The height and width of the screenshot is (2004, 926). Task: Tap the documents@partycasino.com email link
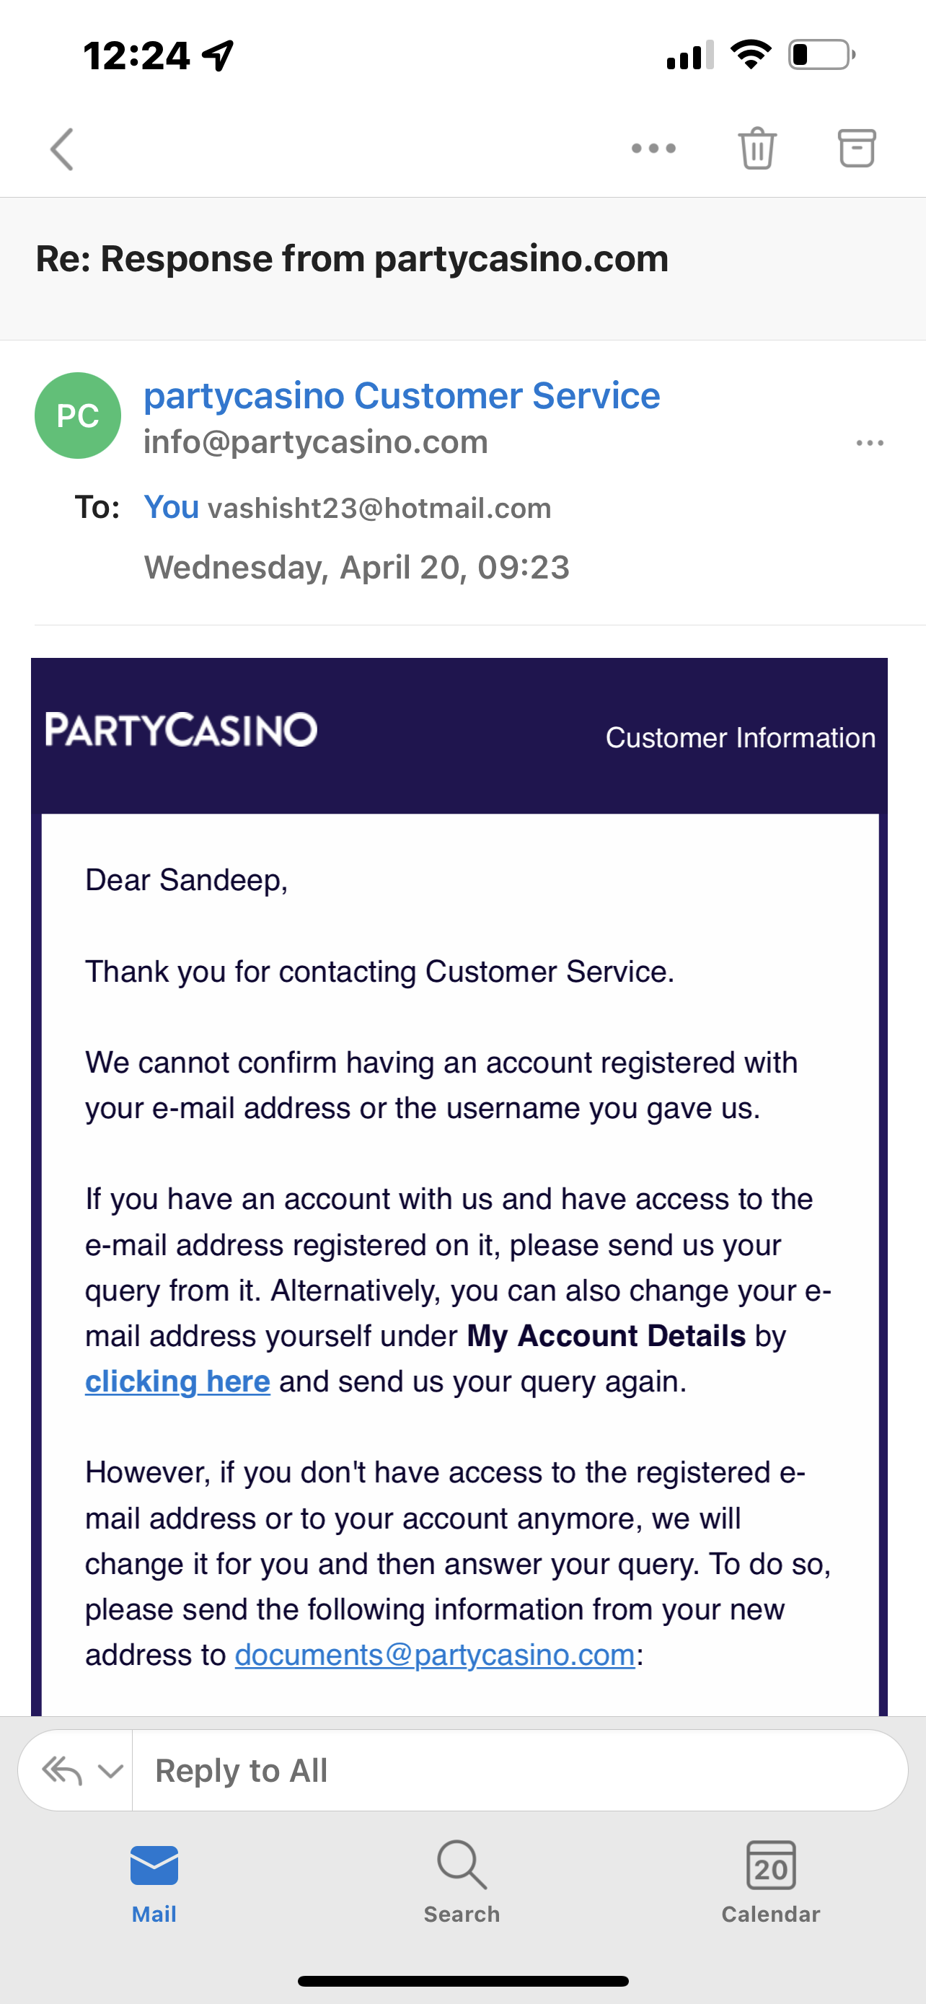point(435,1655)
